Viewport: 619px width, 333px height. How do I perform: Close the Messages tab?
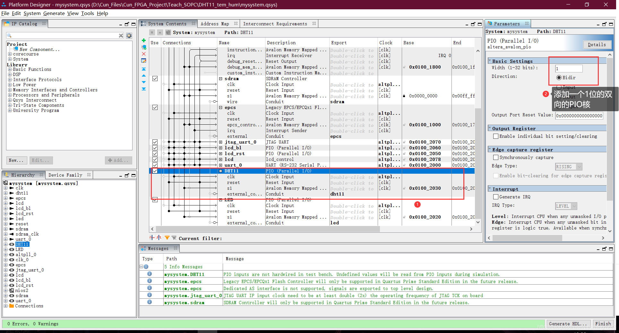[x=176, y=248]
